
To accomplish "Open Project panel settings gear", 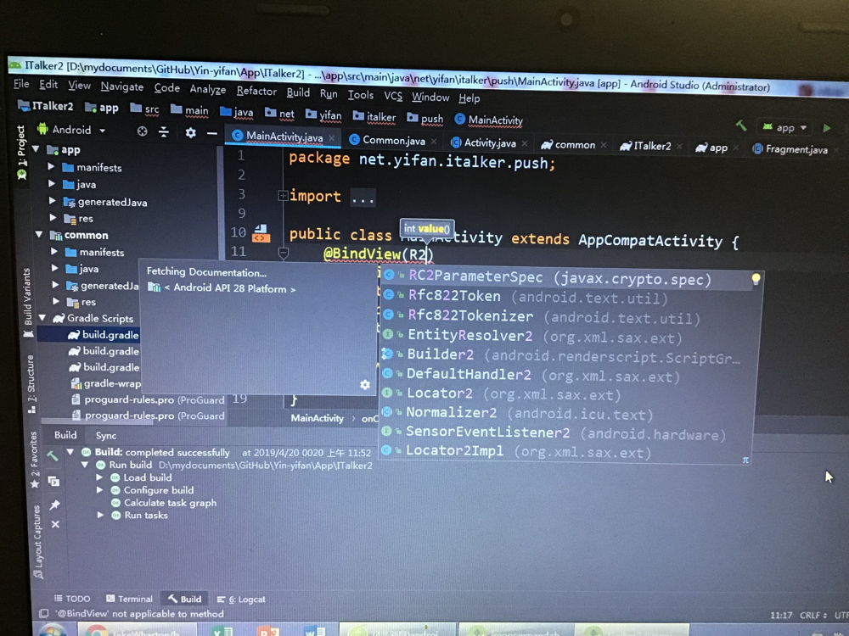I will [x=190, y=132].
